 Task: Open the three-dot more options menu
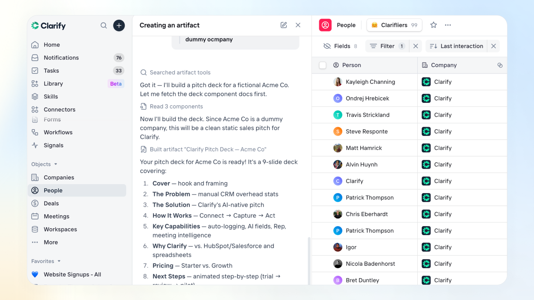click(x=448, y=25)
